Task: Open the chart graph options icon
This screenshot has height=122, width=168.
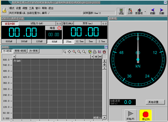Action: coord(100,52)
